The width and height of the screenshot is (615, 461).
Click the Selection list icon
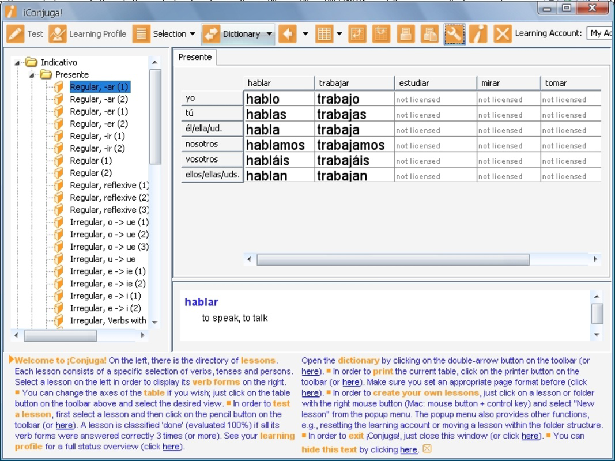coord(141,34)
